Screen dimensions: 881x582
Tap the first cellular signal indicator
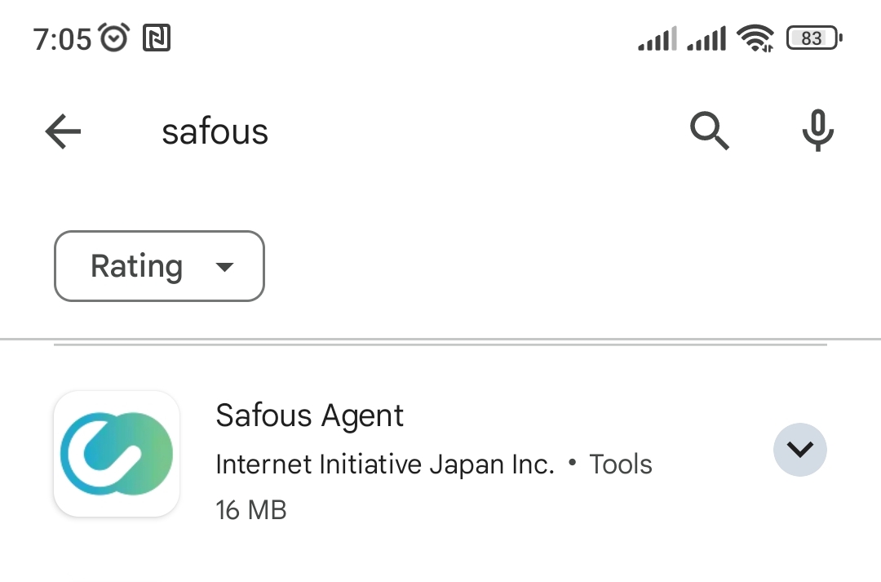657,38
